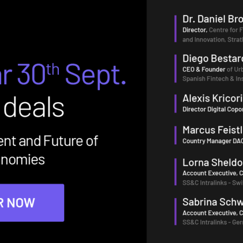Click the "nomies" subtitle text line

click(x=23, y=160)
